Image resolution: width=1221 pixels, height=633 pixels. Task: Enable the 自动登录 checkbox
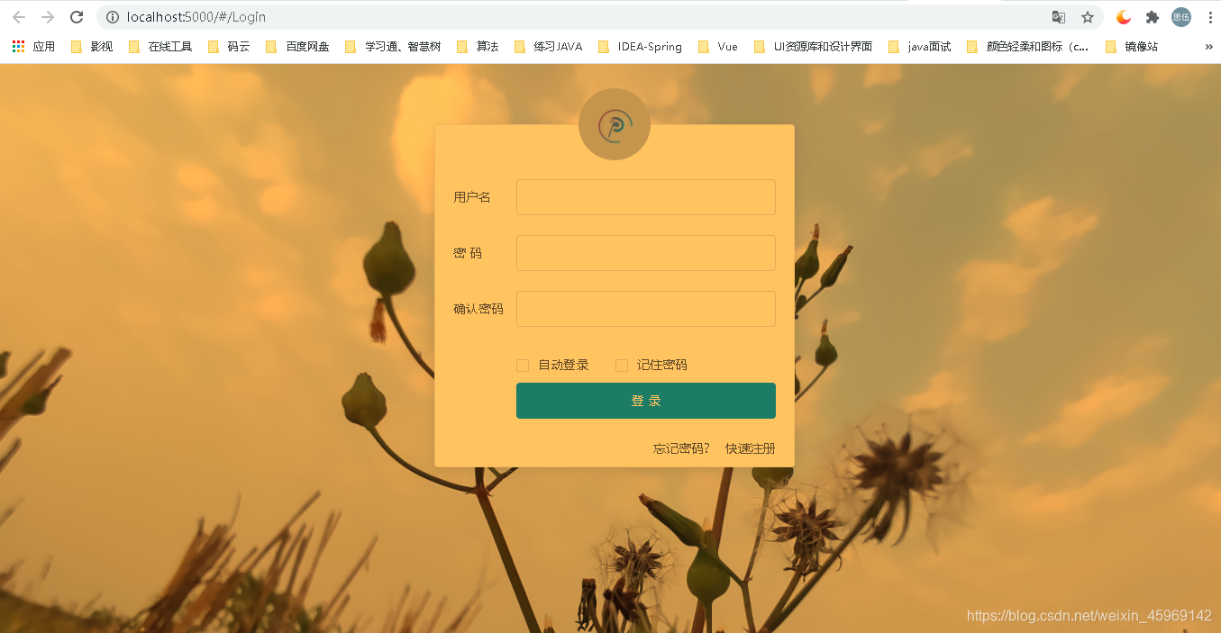tap(523, 365)
